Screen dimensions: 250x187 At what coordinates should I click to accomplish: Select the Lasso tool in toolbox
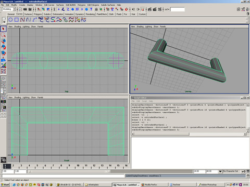click(x=3, y=35)
